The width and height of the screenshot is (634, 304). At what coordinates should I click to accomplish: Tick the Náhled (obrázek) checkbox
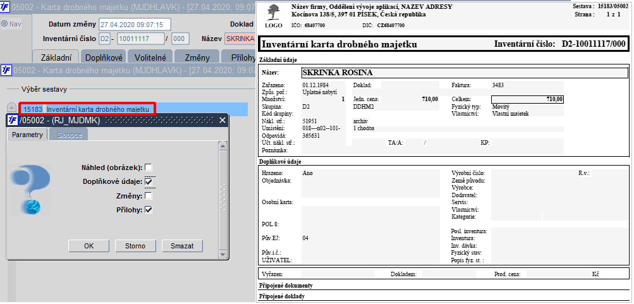pyautogui.click(x=149, y=167)
